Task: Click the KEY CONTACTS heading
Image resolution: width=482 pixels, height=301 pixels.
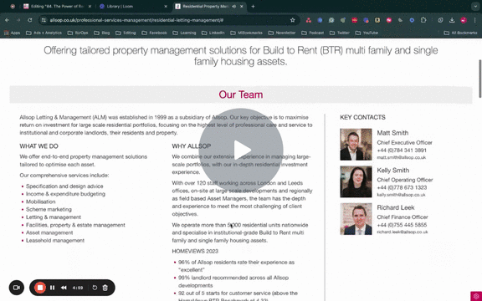Action: [362, 117]
